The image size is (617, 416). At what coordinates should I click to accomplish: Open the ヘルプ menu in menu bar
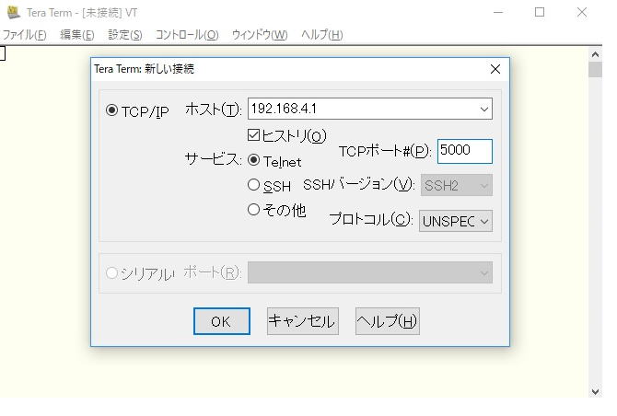coord(322,35)
